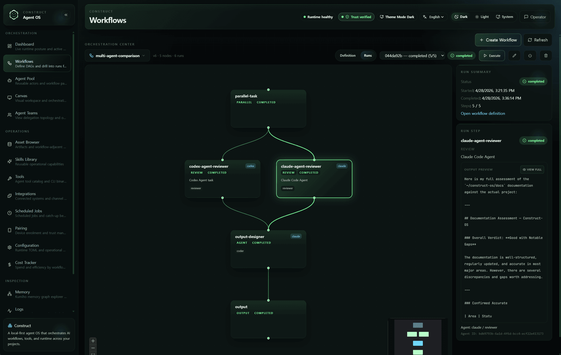The height and width of the screenshot is (355, 561).
Task: Click the Construct Agent OS logo icon
Action: point(14,15)
